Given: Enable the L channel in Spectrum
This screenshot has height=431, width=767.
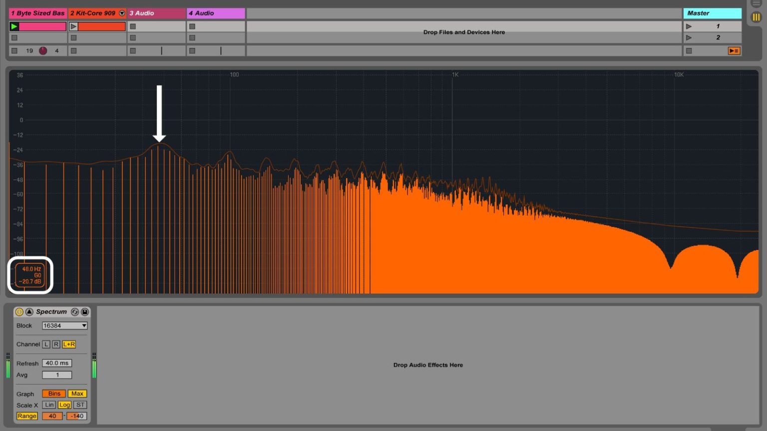Looking at the screenshot, I should 45,344.
